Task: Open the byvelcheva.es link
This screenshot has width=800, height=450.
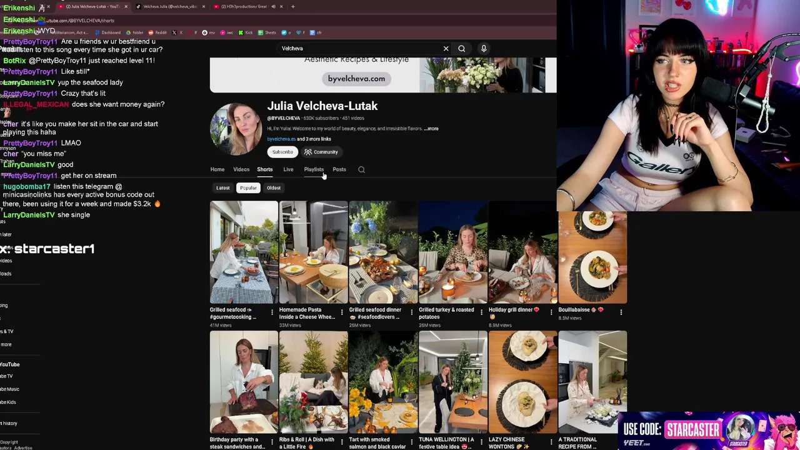Action: click(281, 139)
